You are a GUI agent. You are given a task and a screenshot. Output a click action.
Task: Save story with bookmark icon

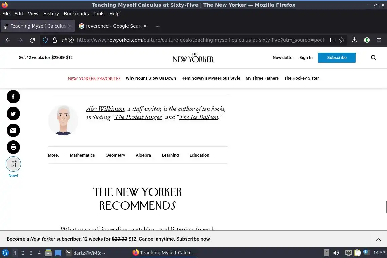(x=13, y=164)
